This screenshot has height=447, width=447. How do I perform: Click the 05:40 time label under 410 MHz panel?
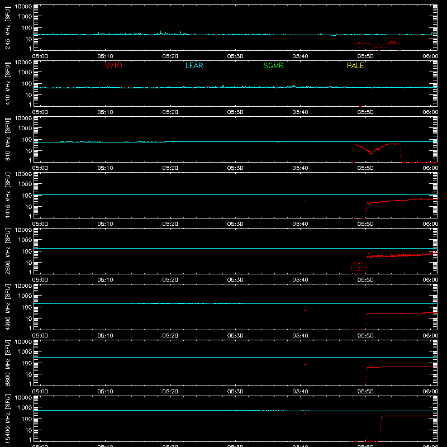point(300,112)
